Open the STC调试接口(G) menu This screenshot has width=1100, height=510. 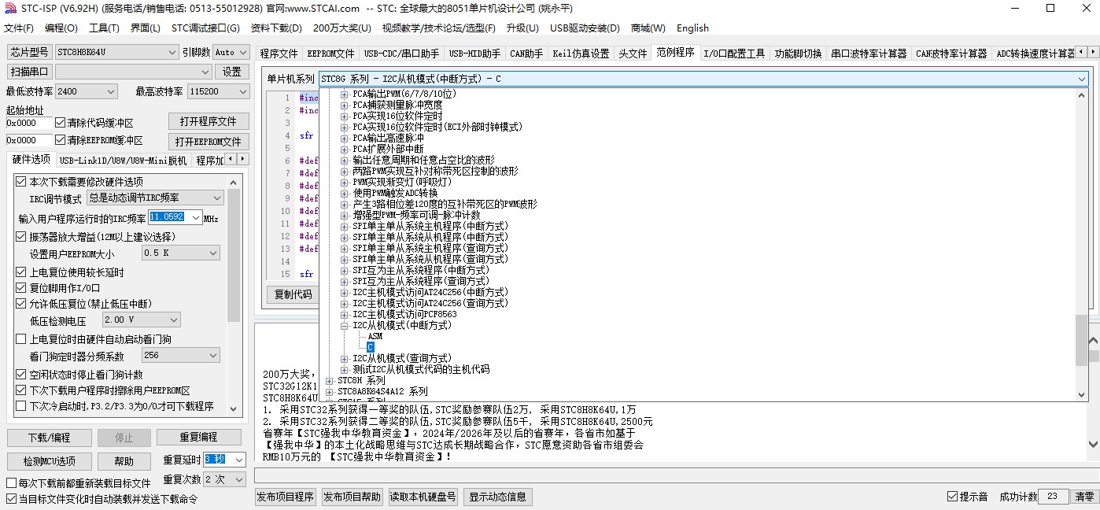(x=205, y=28)
